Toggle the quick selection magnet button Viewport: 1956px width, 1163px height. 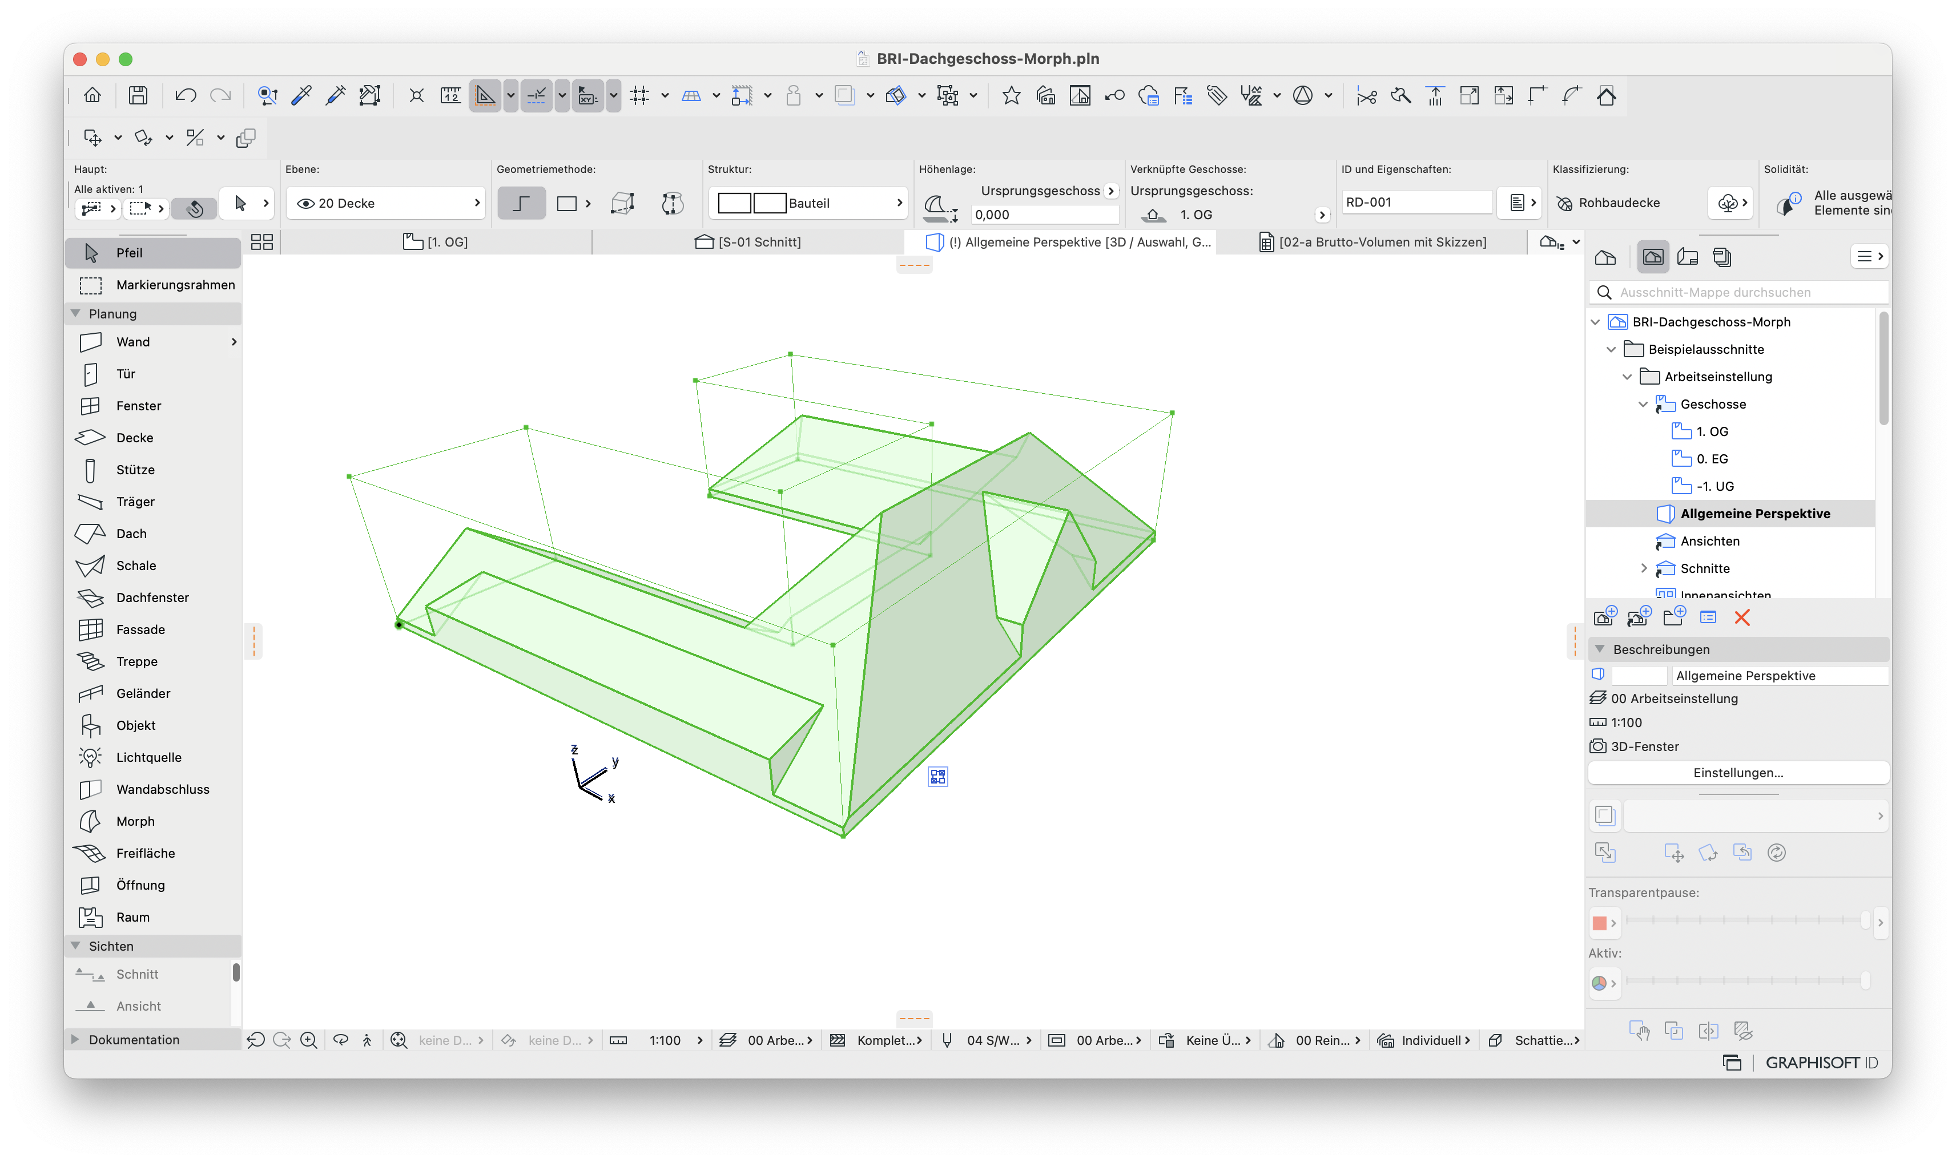tap(195, 208)
